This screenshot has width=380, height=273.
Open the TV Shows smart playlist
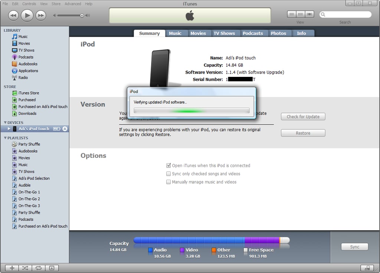click(23, 171)
